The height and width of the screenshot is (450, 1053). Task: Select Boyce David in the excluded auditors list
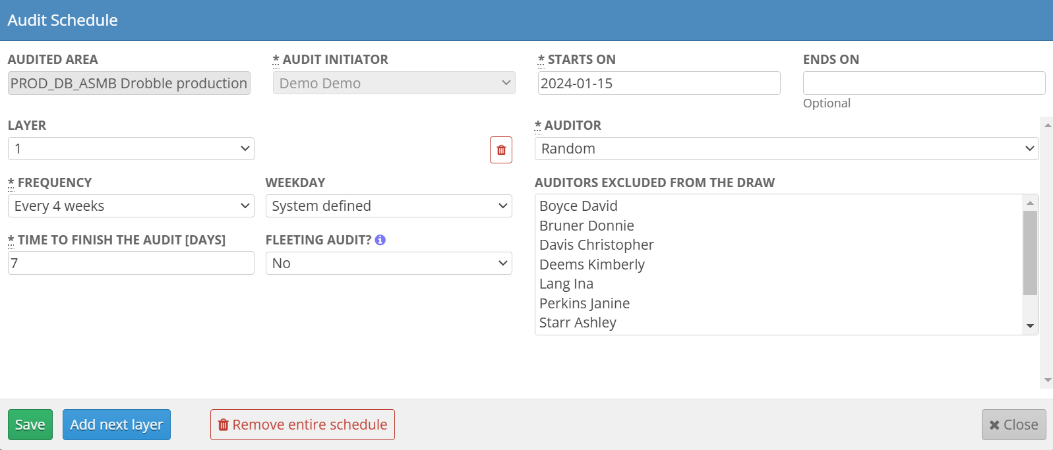(578, 206)
